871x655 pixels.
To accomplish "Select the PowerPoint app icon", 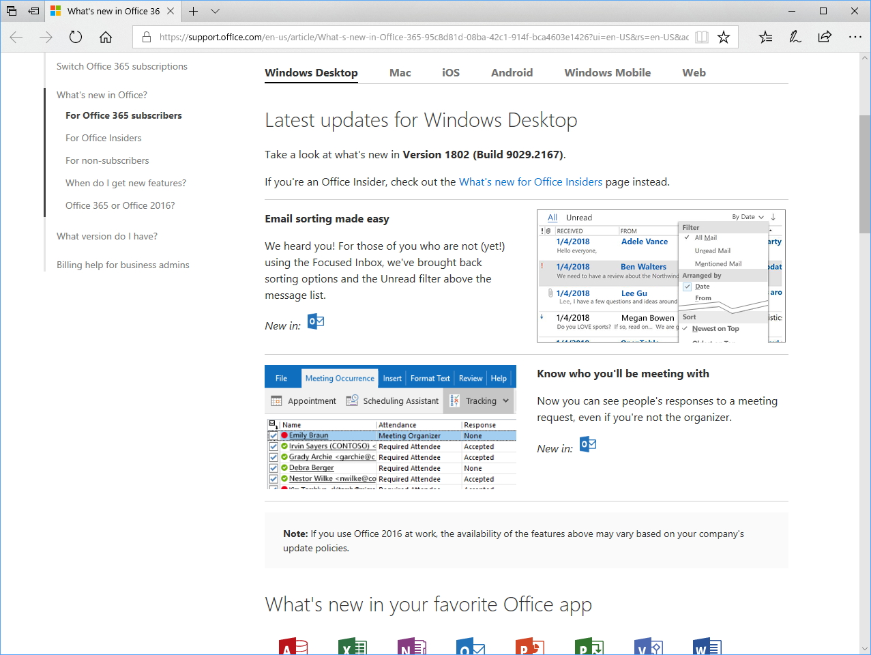I will (529, 645).
